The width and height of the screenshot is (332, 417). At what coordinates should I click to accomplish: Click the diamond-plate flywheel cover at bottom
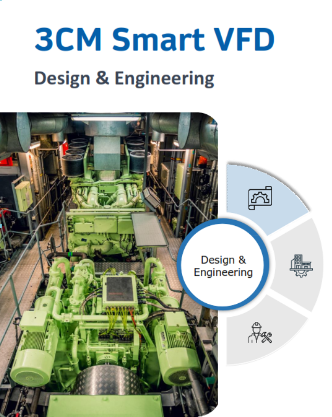[x=108, y=381]
